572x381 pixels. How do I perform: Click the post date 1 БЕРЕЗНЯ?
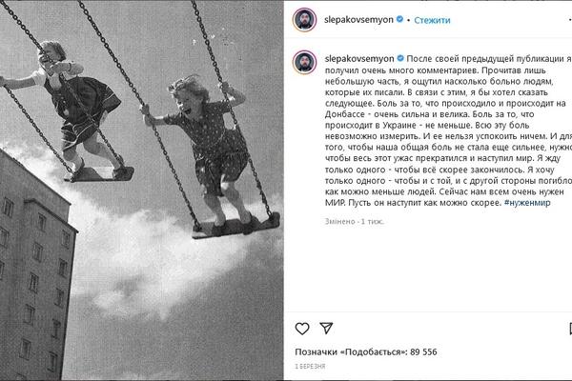(310, 367)
